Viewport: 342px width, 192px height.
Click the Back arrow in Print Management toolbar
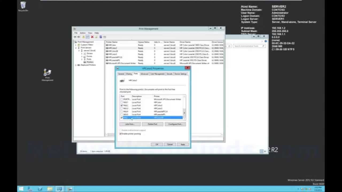pos(75,37)
